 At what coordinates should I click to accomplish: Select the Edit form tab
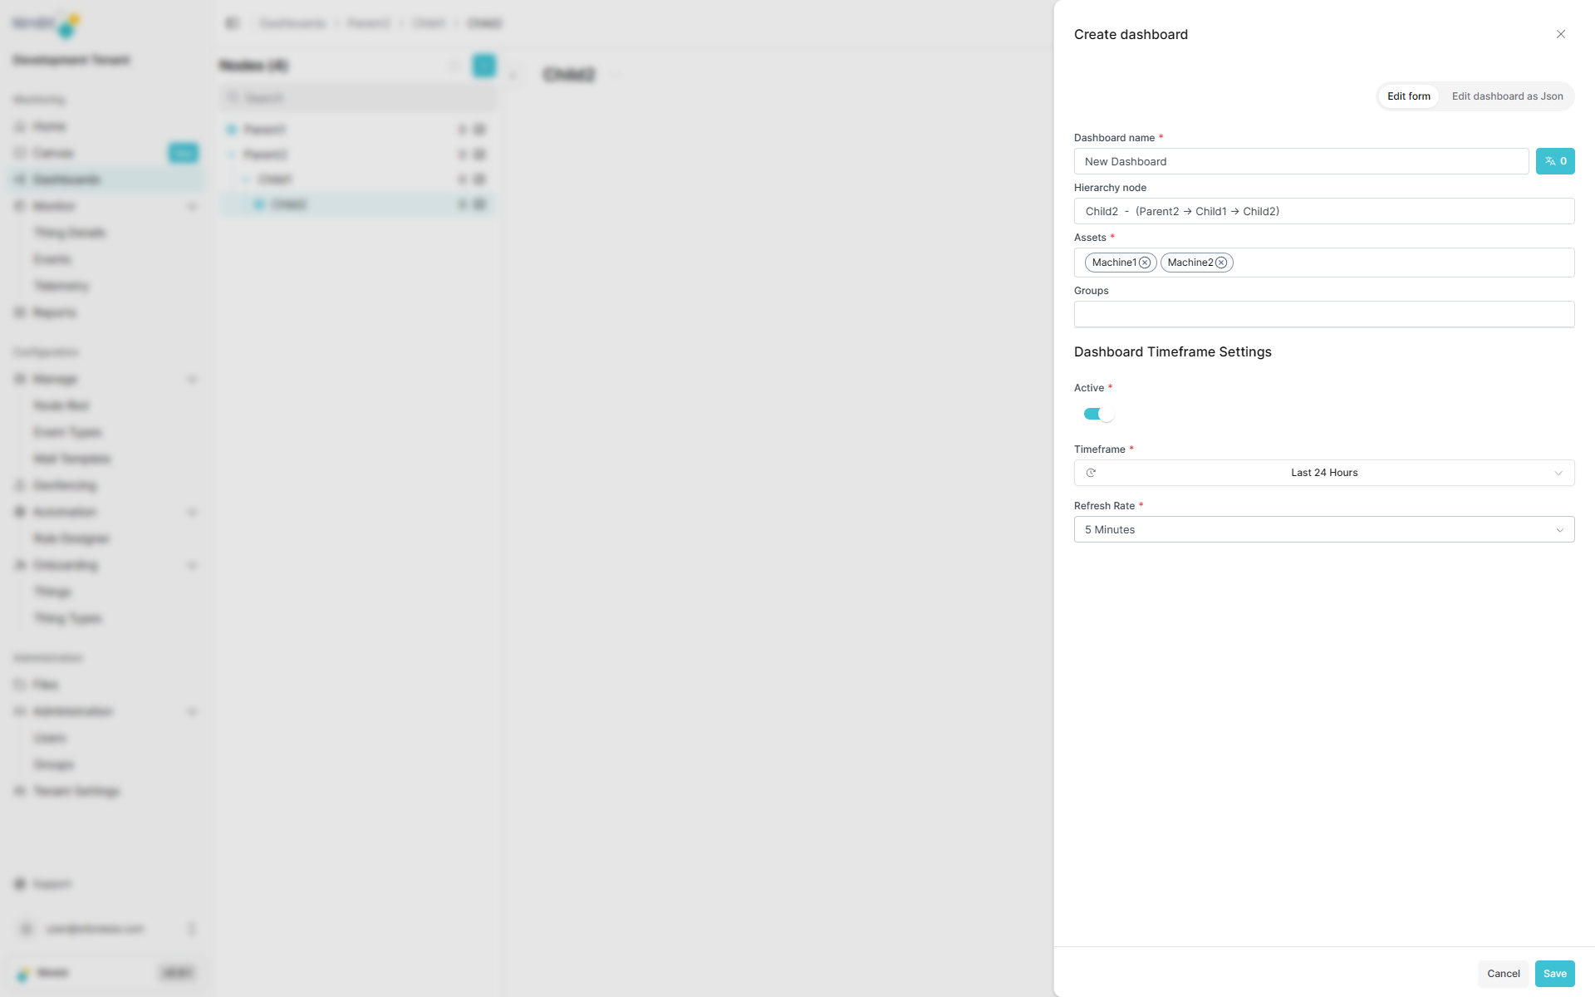coord(1408,96)
